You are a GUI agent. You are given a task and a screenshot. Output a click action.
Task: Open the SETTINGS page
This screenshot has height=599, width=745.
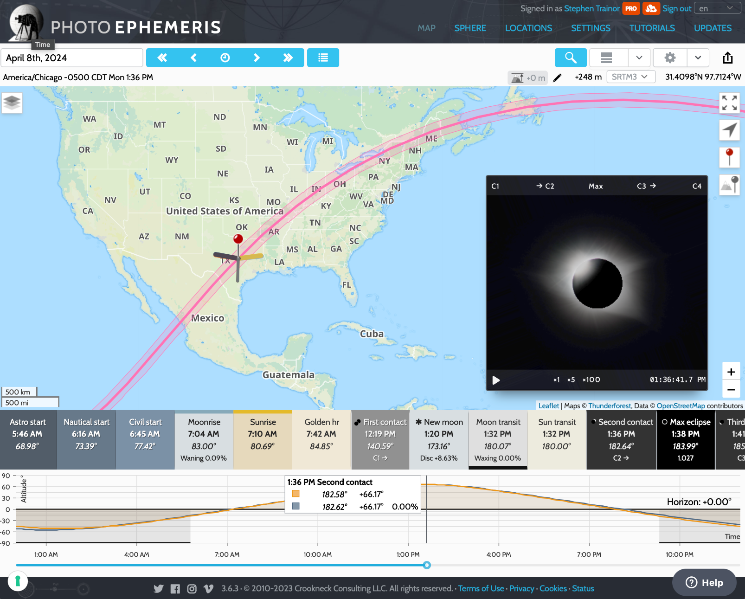591,28
